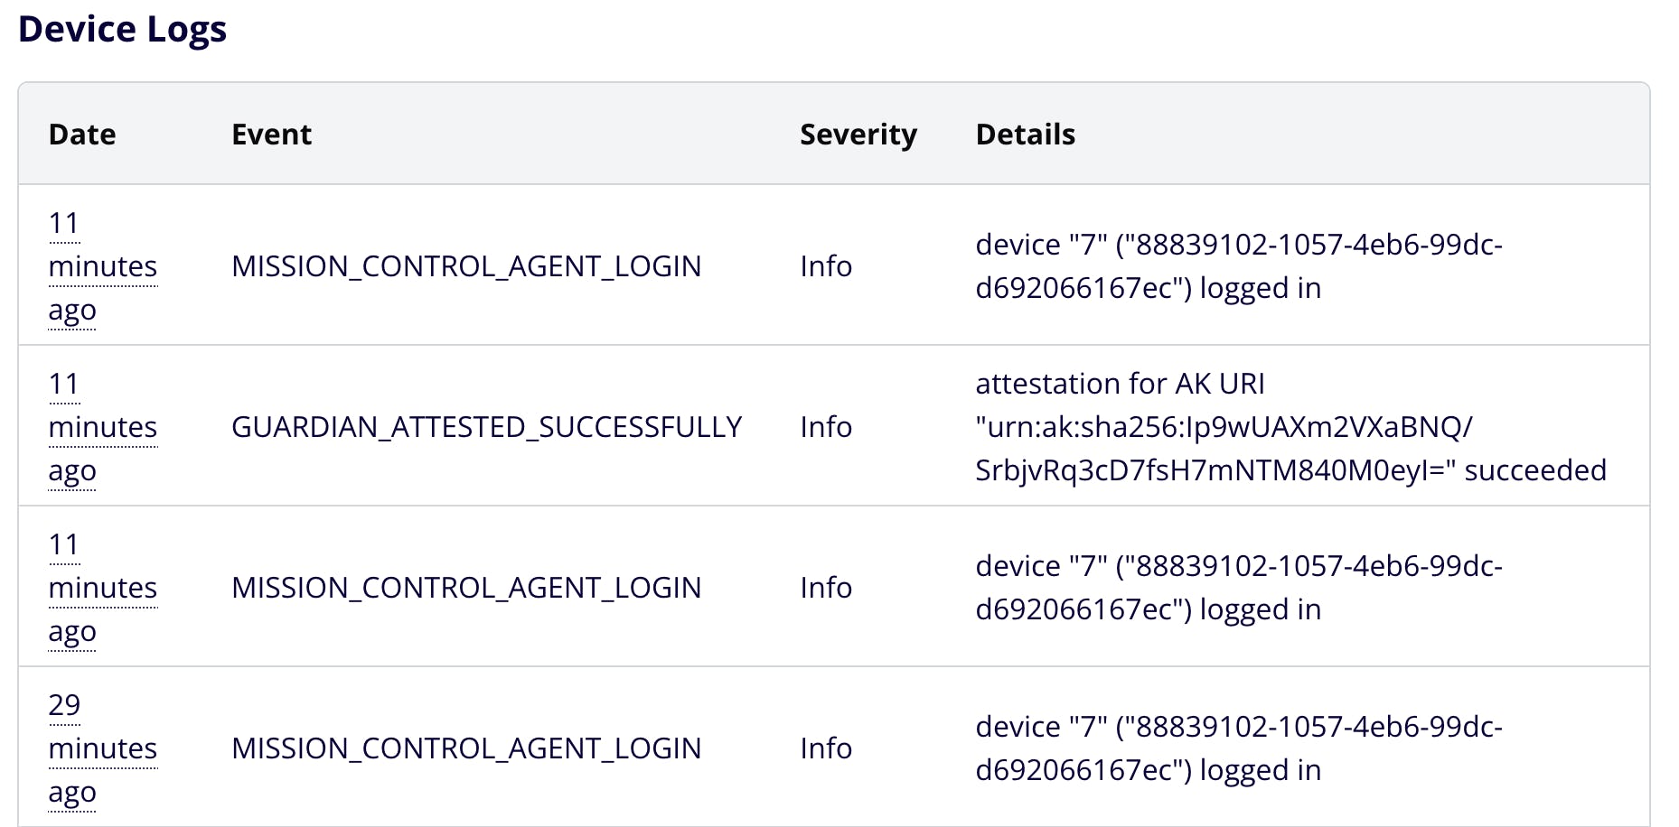Click the Info label on the attestation row
The image size is (1679, 827).
click(x=825, y=426)
